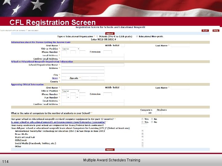This screenshot has width=222, height=166.
Task: Select No for received computer equipment
Action: click(x=152, y=119)
